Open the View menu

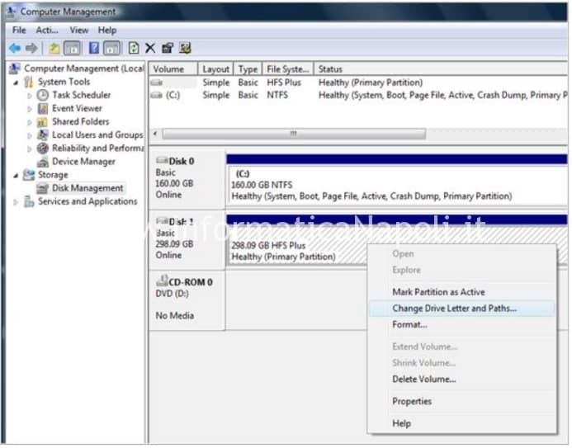pos(78,31)
